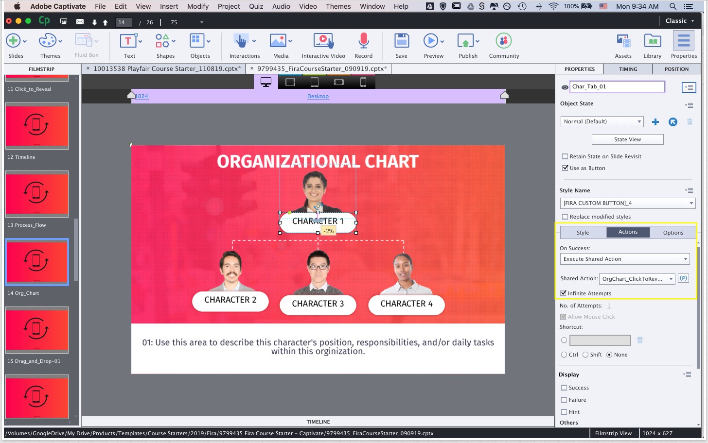Select the 15 Drag_and_Drop-01 slide thumbnail

pos(37,330)
